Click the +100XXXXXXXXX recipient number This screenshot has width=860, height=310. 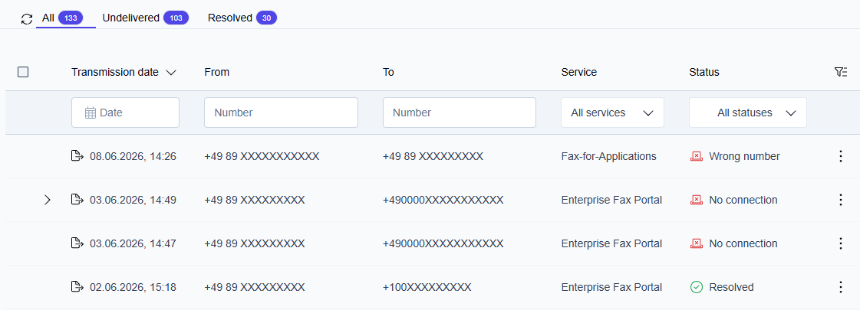click(x=427, y=287)
